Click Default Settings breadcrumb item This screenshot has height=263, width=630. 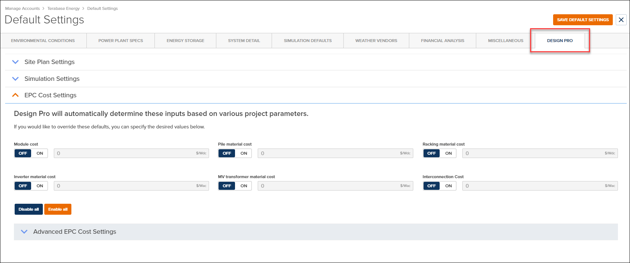[x=102, y=8]
